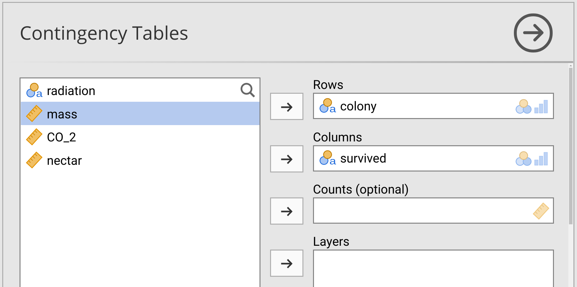Click inside the Layers box
The height and width of the screenshot is (287, 577).
433,268
